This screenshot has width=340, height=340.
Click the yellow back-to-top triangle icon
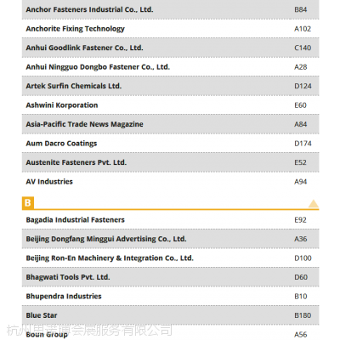click(314, 204)
